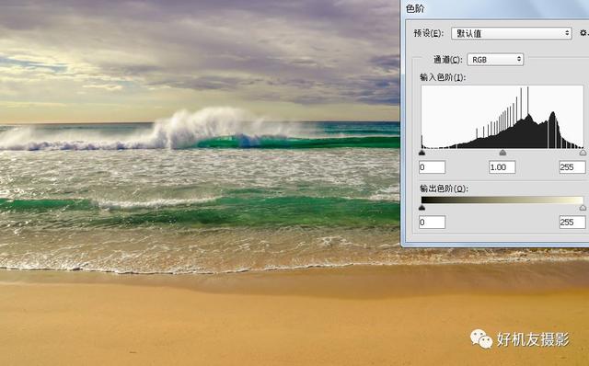Click the input black point triangle
The image size is (589, 366).
point(422,153)
